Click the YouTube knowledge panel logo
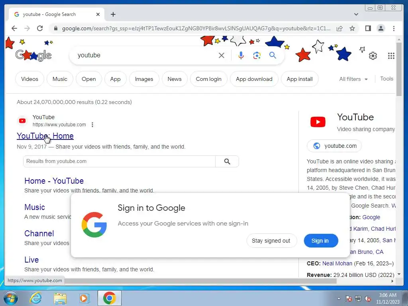Viewport: 408px width, 306px height. [x=318, y=122]
